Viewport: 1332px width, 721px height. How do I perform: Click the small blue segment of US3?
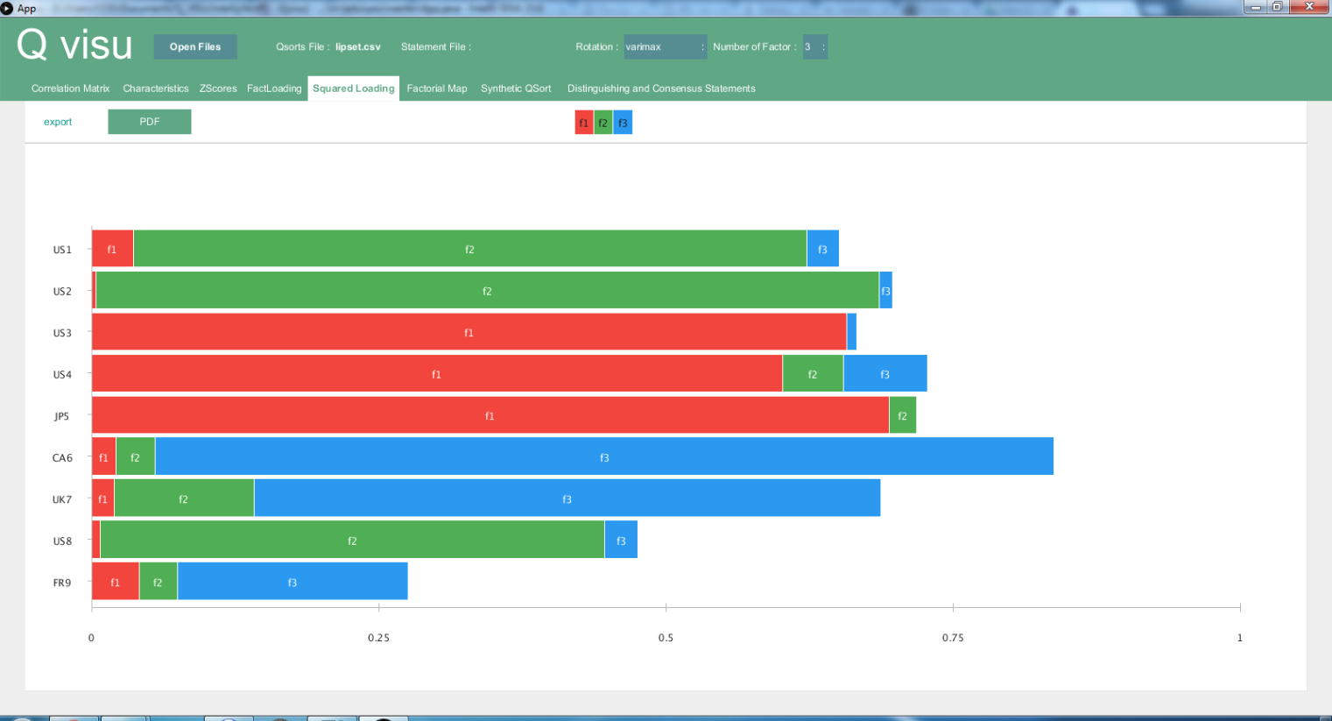[851, 332]
